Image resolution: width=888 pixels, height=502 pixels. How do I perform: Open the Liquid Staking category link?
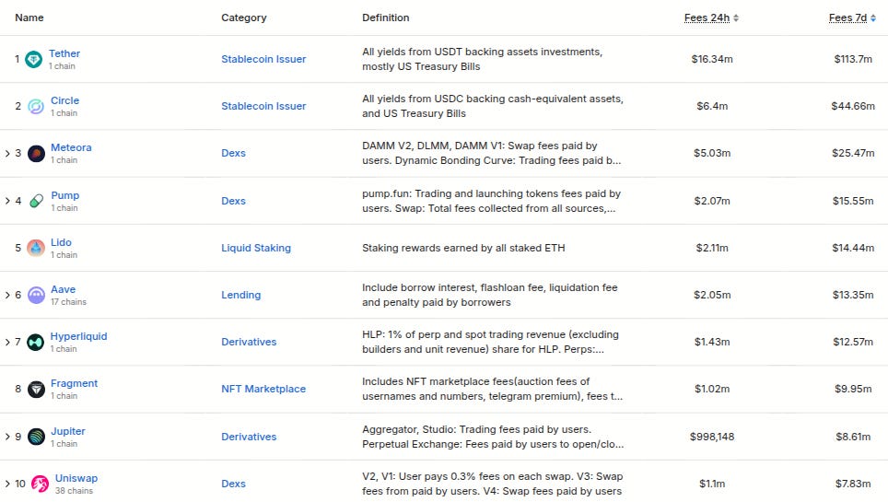point(256,248)
